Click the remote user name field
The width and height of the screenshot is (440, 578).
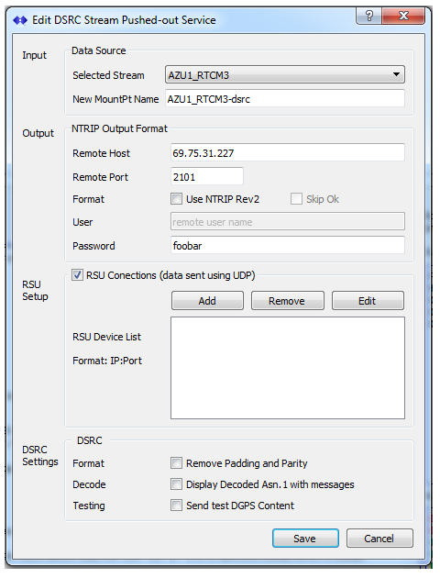(x=288, y=221)
